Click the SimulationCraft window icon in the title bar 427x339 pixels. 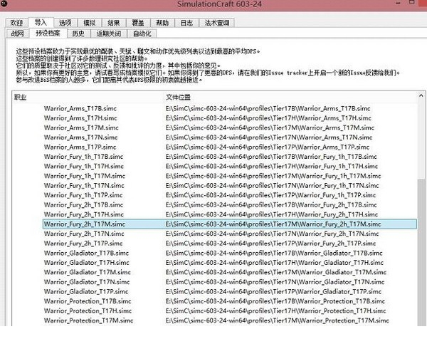(x=4, y=4)
